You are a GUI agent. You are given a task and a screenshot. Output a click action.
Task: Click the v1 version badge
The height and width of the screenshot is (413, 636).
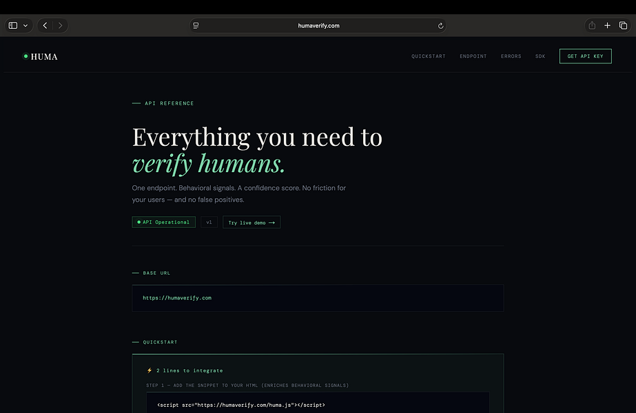pyautogui.click(x=209, y=222)
